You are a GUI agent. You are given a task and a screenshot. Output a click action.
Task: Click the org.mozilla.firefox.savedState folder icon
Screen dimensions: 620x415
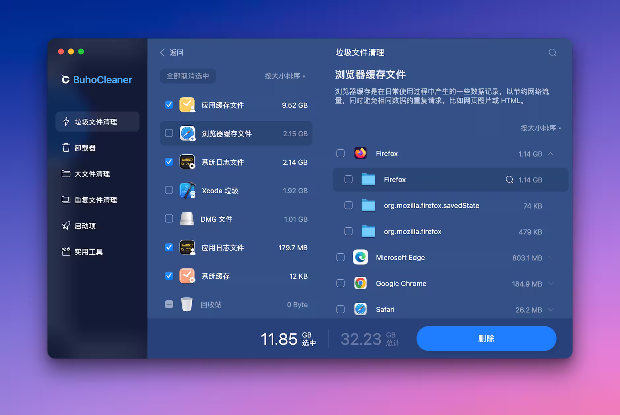click(x=368, y=205)
